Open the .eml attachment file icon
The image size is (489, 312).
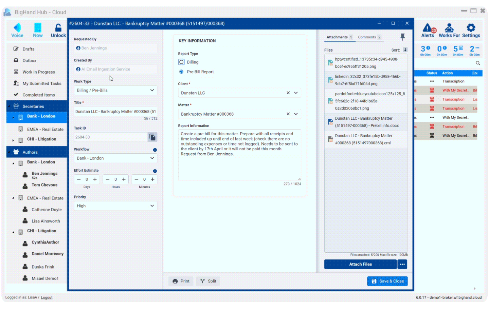tap(330, 139)
